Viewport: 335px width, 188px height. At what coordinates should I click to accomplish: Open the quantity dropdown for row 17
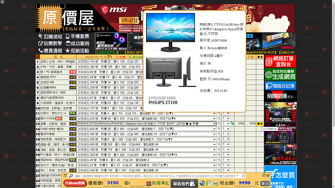(x=226, y=144)
